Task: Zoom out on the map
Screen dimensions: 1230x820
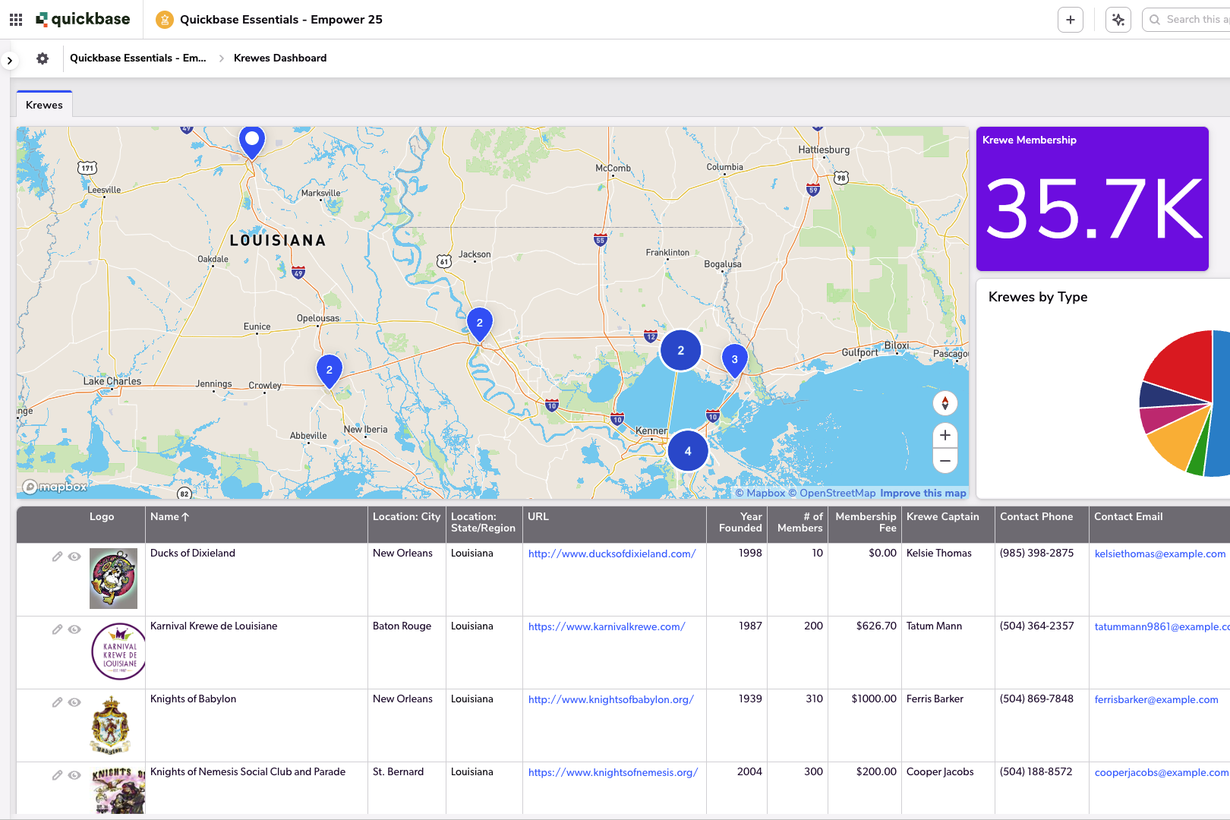Action: coord(945,461)
